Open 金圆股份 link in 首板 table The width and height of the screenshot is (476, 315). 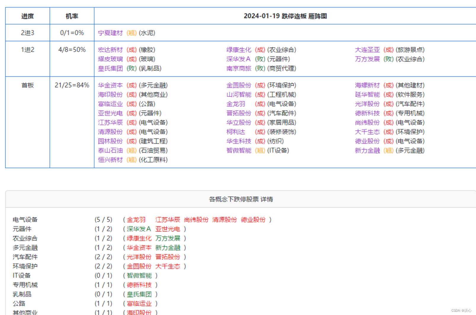[239, 85]
